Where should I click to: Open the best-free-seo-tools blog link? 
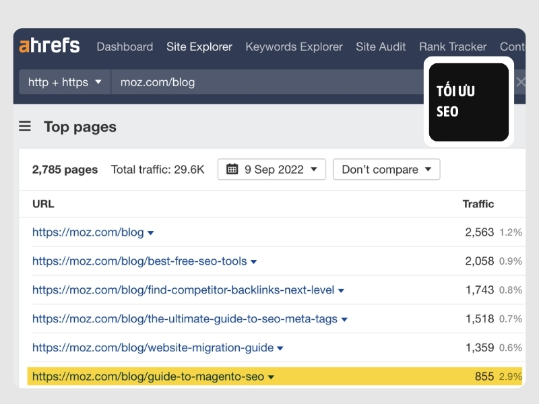[139, 261]
